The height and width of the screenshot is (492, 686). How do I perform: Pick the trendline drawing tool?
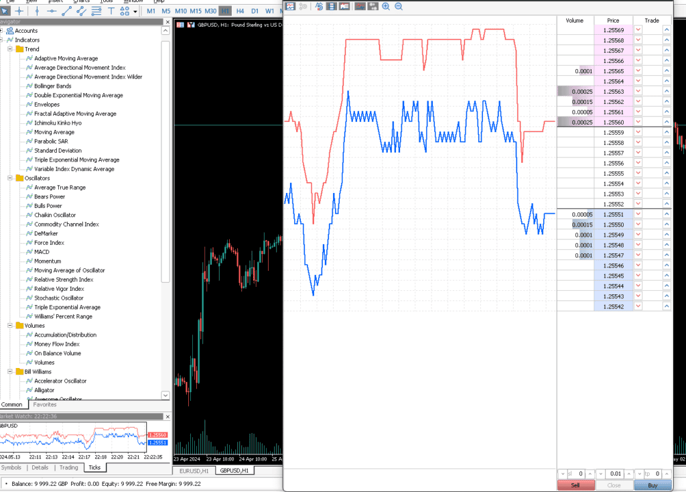(66, 11)
